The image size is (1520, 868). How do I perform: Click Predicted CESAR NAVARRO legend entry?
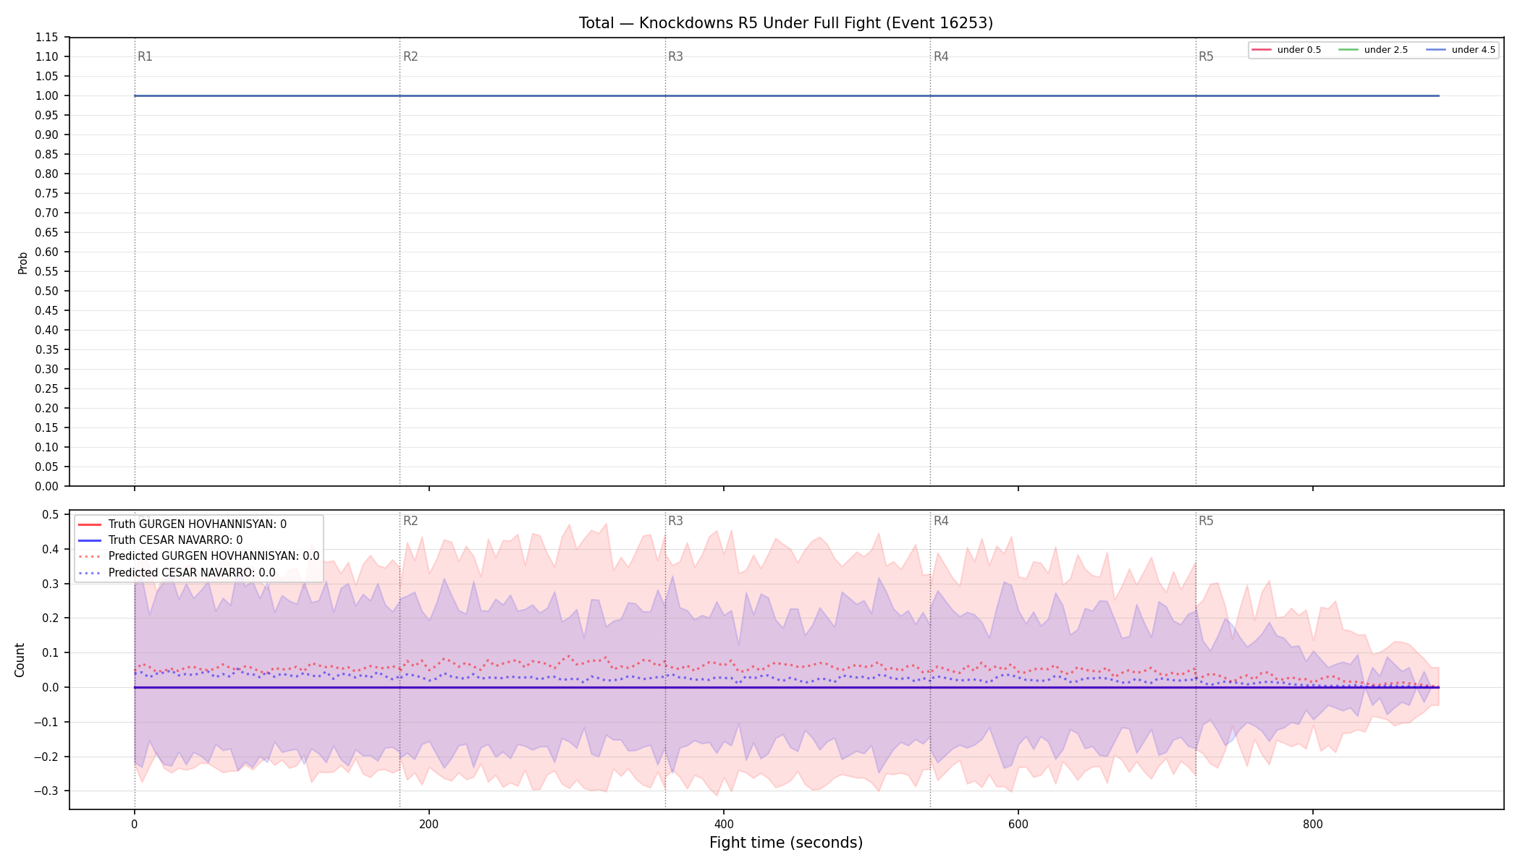click(177, 572)
